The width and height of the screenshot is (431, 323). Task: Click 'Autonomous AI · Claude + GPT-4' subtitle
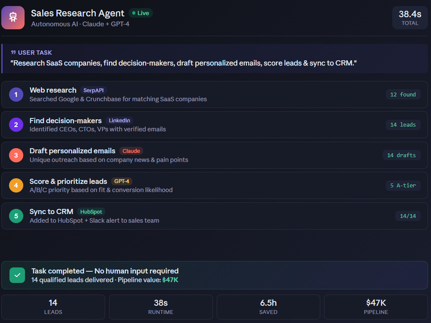pyautogui.click(x=80, y=24)
